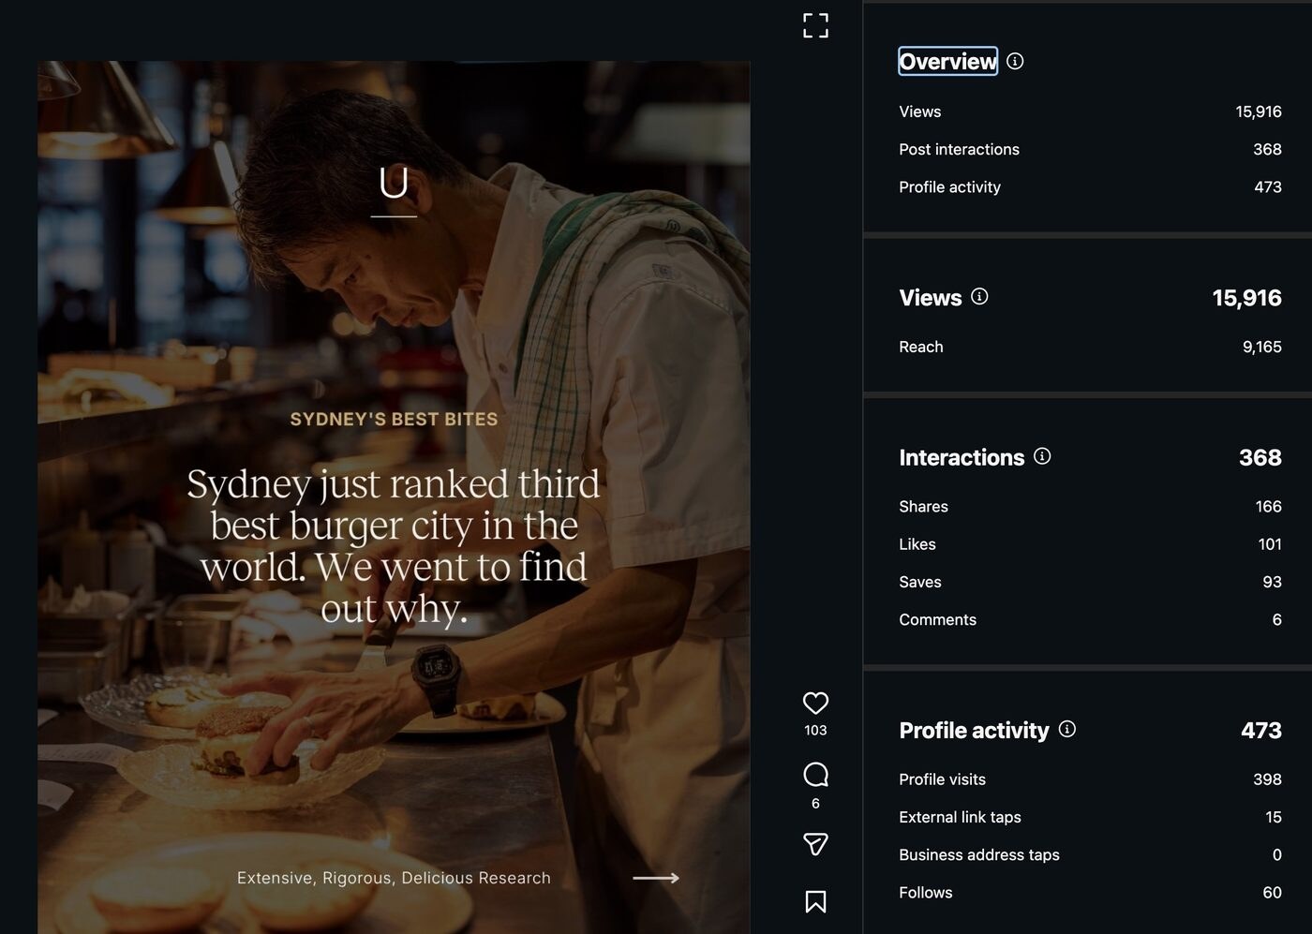The image size is (1312, 934).
Task: Select the Overview heading
Action: click(947, 61)
